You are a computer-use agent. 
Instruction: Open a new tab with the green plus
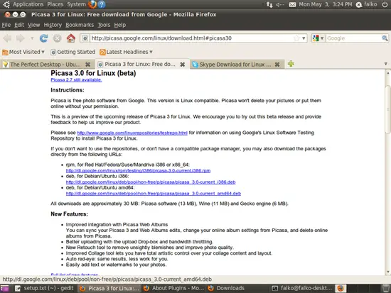coord(291,64)
